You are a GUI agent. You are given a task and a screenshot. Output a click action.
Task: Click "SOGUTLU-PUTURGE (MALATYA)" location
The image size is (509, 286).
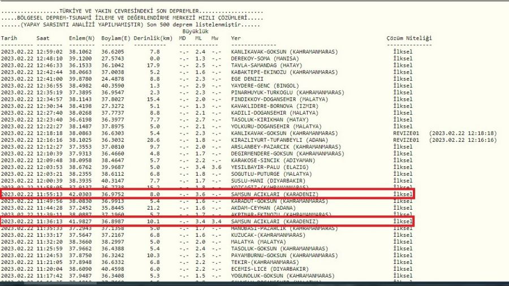[x=271, y=175]
